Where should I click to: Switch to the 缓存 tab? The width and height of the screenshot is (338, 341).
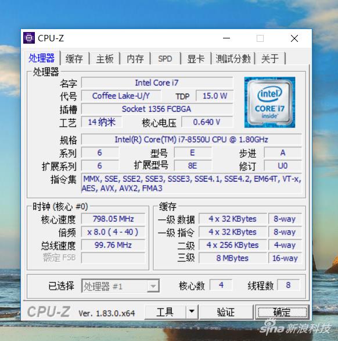[74, 59]
